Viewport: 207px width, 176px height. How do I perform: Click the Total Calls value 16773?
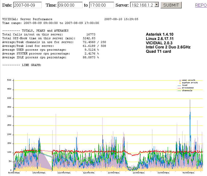point(91,34)
